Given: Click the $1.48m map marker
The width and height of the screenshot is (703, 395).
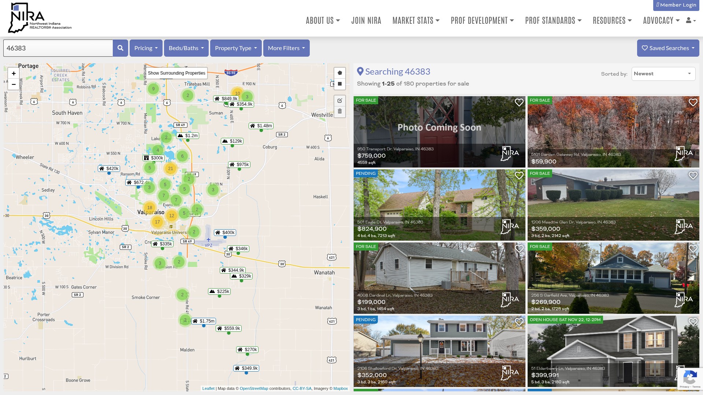Looking at the screenshot, I should click(x=261, y=126).
